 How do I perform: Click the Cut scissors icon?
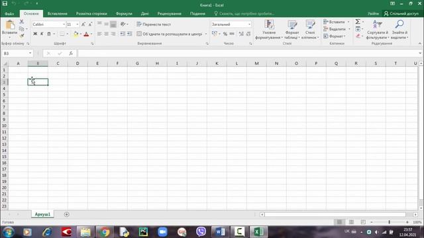click(x=22, y=22)
